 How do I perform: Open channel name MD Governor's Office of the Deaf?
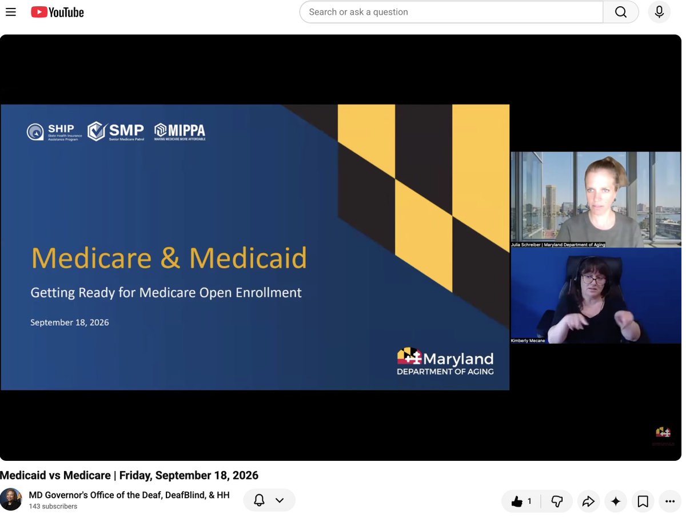pos(129,495)
